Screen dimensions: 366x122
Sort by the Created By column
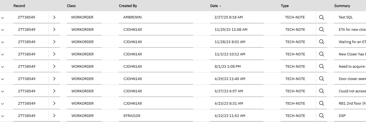click(x=128, y=6)
